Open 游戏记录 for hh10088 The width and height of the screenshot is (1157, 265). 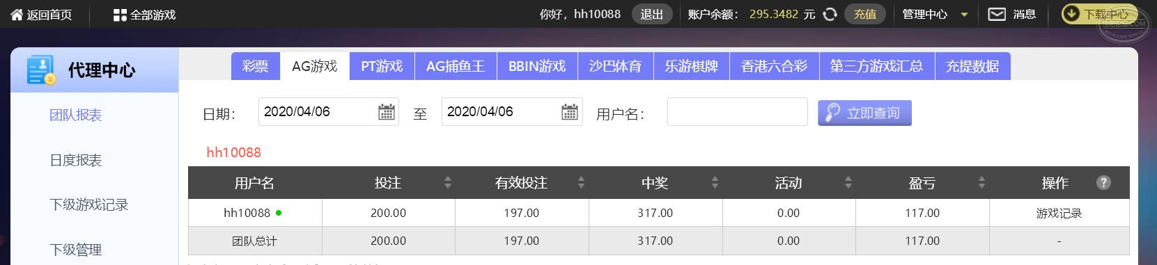[x=1059, y=214]
